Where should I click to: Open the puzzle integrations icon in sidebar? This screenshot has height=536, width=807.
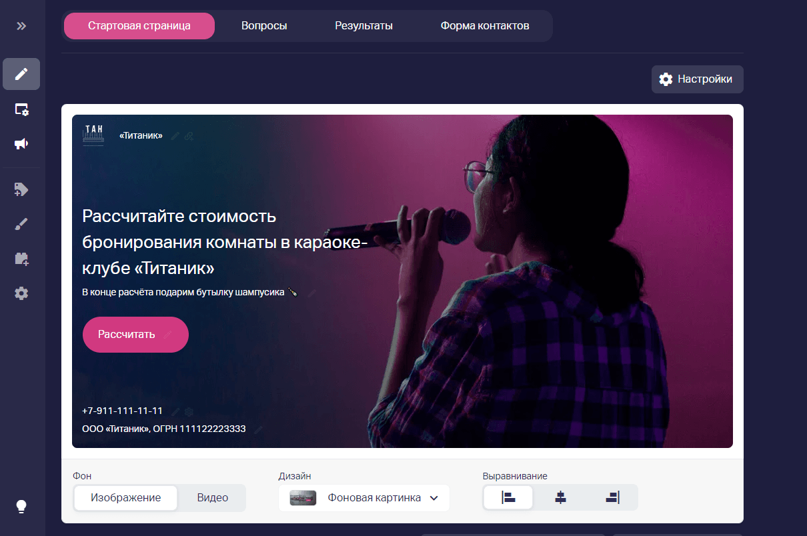(21, 259)
